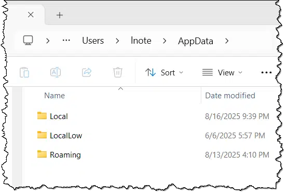Click the sort direction arrow above Name
Image resolution: width=287 pixels, height=195 pixels.
click(x=120, y=89)
